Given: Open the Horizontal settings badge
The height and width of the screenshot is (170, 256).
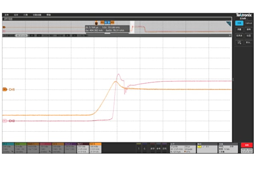Looking at the screenshot, I should 183,148.
